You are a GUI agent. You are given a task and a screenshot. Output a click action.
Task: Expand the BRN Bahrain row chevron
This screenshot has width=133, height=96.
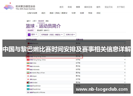click(x=125, y=43)
